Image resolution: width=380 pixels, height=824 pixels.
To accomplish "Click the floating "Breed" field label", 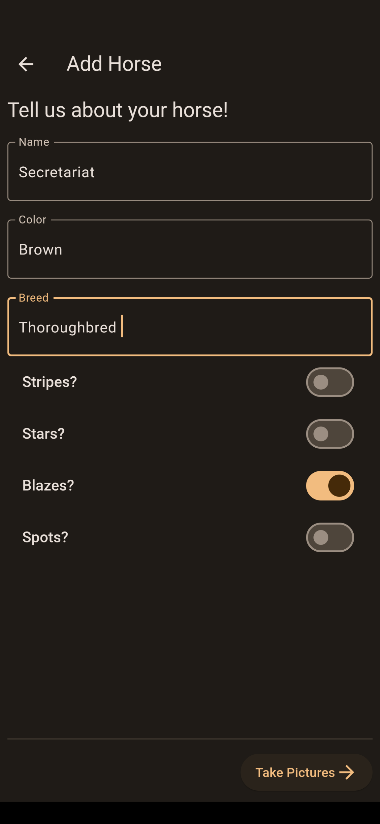I will coord(34,298).
